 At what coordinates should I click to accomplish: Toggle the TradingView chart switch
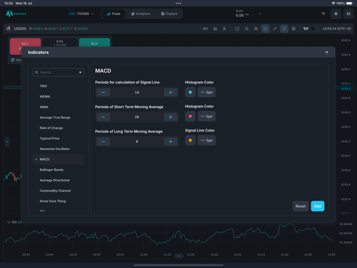pos(314,29)
